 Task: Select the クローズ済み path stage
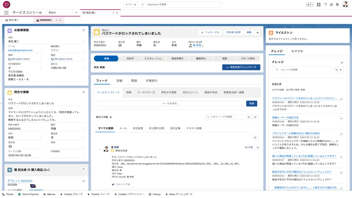248,58
